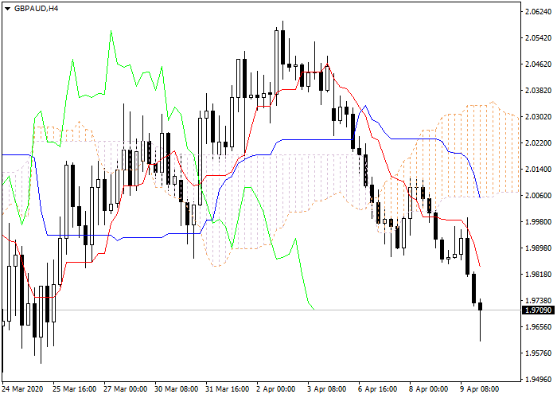Viewport: 557px width, 398px height.
Task: Click the 30 Mar 08:00 time label
Action: [176, 389]
